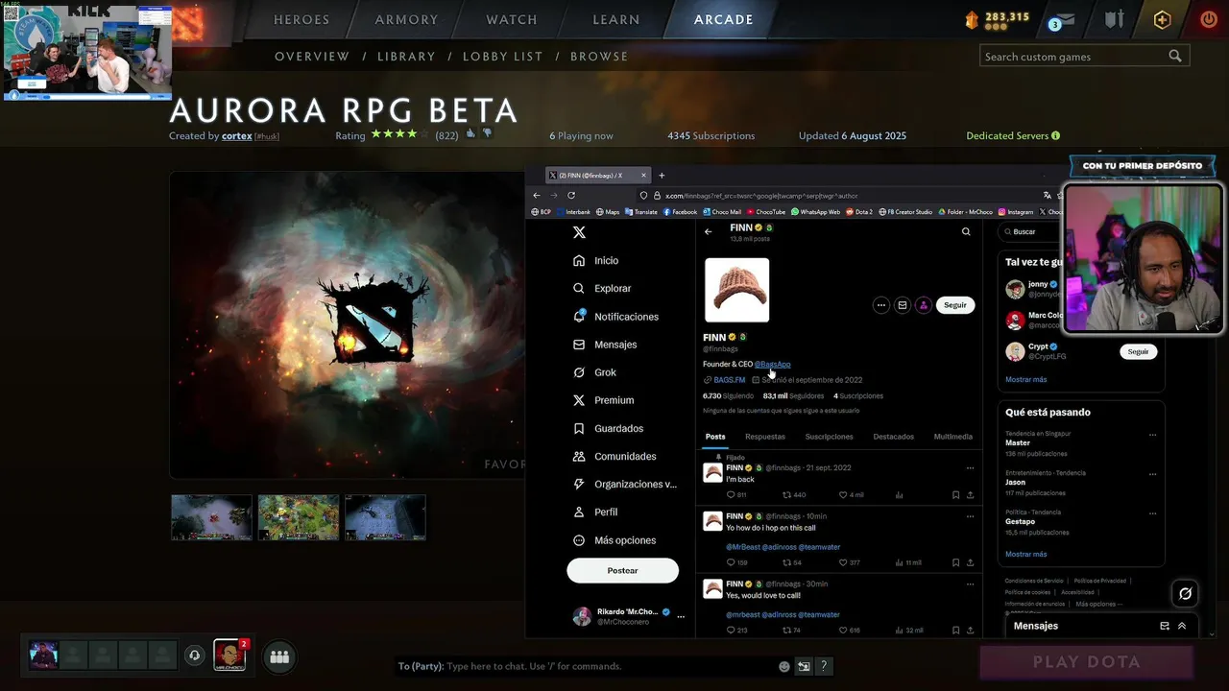The height and width of the screenshot is (691, 1229).
Task: Click browser translate page icon
Action: [x=1048, y=195]
